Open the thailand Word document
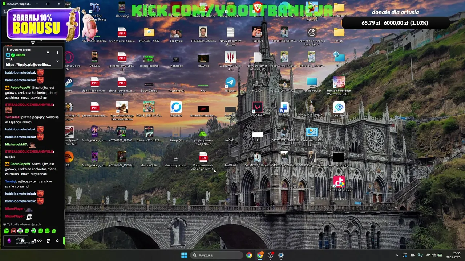 [284, 109]
